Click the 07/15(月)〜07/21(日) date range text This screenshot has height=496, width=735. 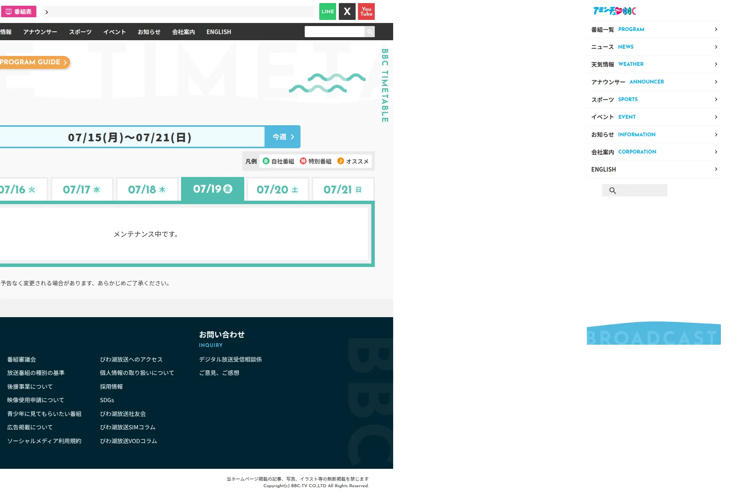(x=130, y=137)
